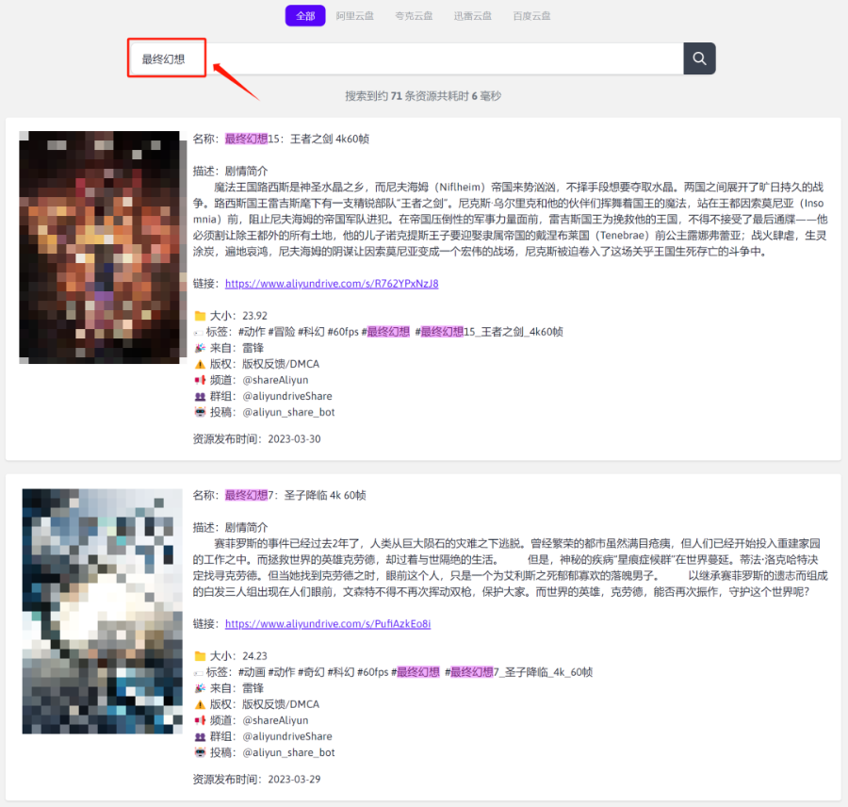Click robot icon beside 投稿 in 圣子降临 card

coord(200,753)
